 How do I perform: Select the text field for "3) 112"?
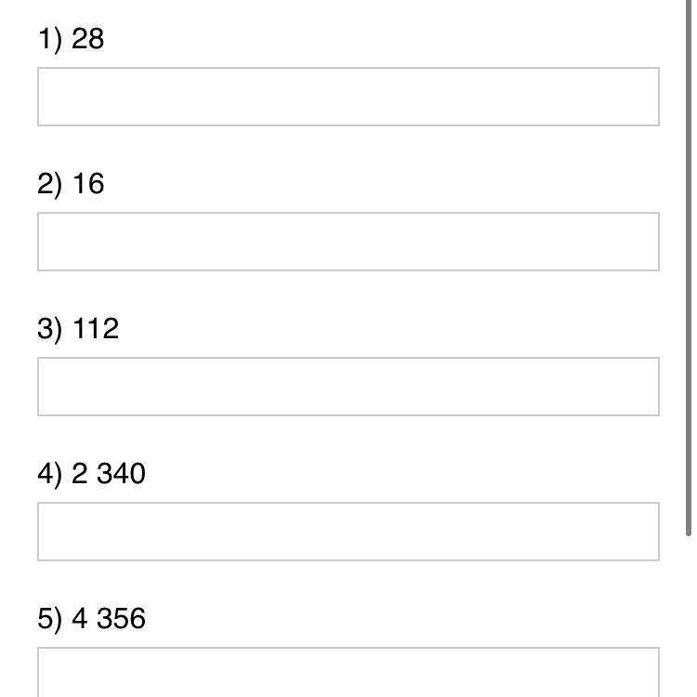coord(348,387)
